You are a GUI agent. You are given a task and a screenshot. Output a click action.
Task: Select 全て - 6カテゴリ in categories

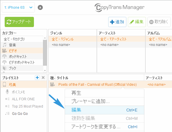pyautogui.click(x=22, y=39)
